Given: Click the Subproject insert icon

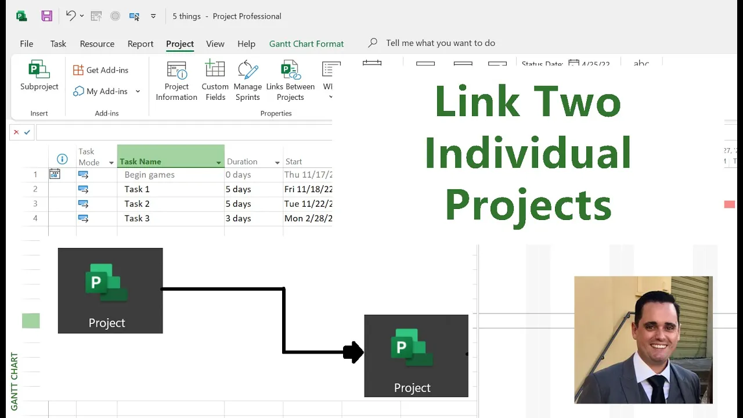Looking at the screenshot, I should pos(39,76).
